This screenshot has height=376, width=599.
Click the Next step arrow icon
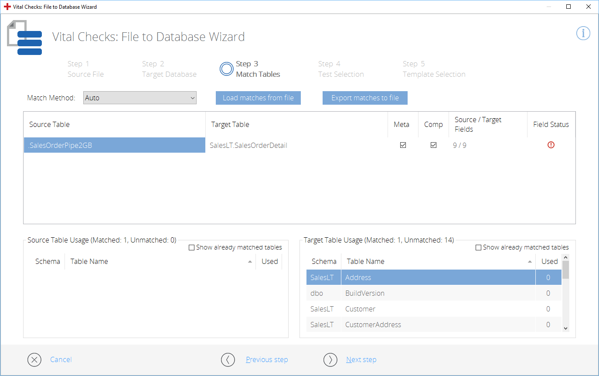[x=330, y=359]
